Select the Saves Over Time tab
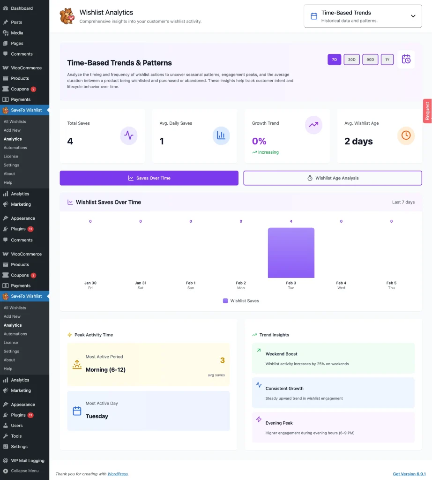 149,178
